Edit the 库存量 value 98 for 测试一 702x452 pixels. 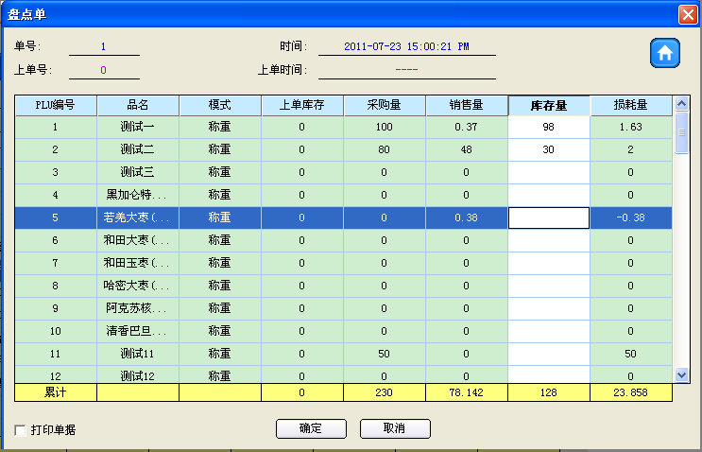point(549,127)
